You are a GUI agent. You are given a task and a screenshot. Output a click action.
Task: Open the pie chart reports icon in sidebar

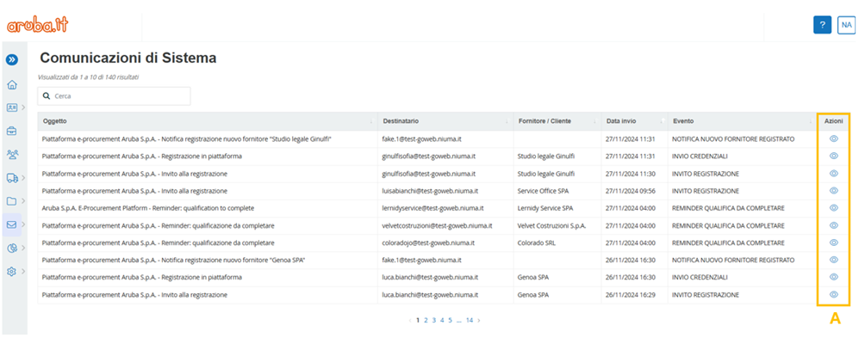click(11, 249)
